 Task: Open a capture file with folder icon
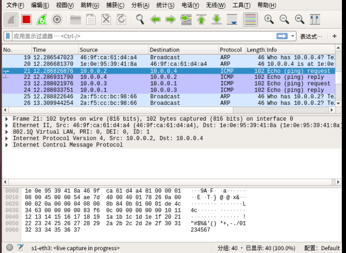coord(75,19)
